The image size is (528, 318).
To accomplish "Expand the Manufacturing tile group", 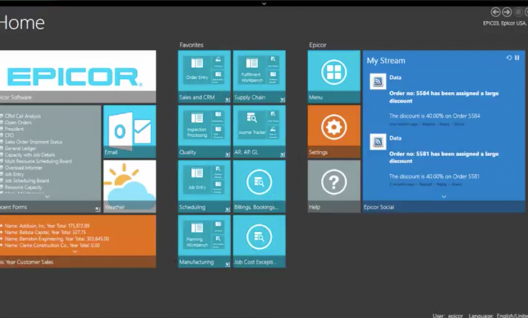I will [x=227, y=264].
